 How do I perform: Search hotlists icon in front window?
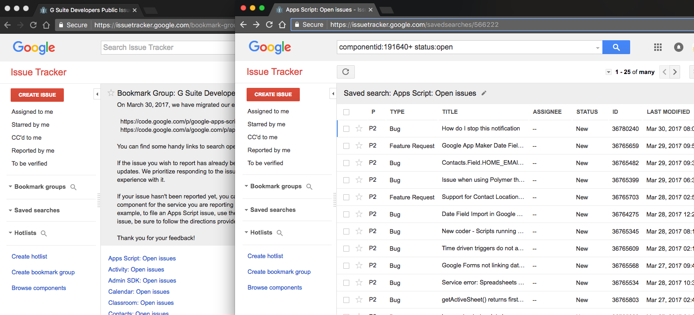(x=279, y=233)
